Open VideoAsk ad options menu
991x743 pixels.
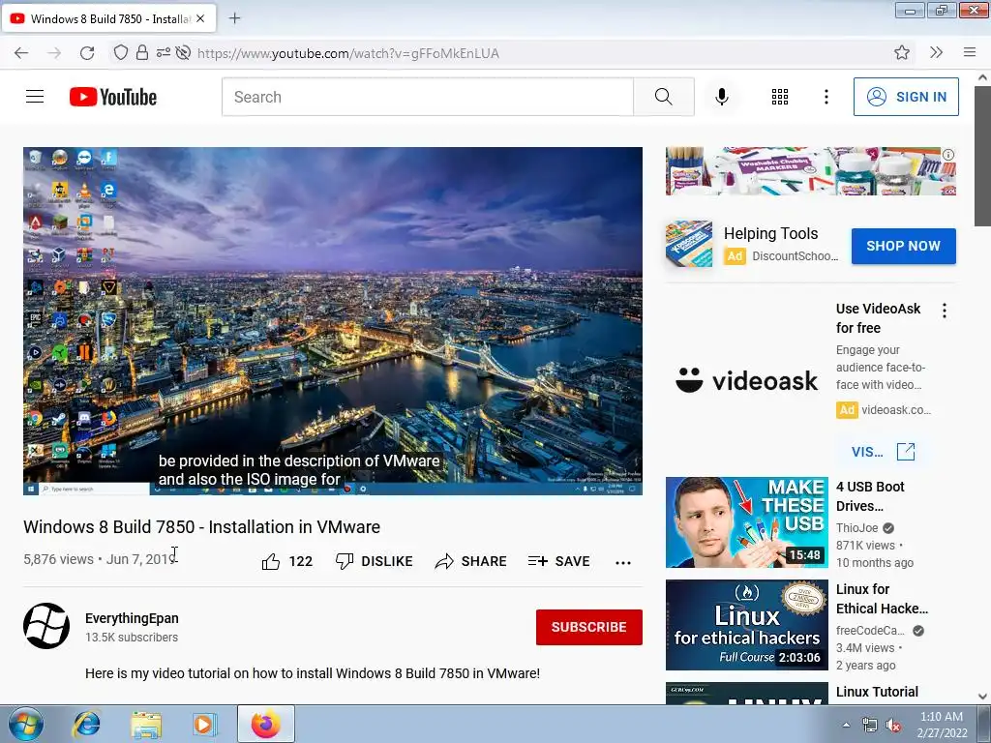point(945,311)
